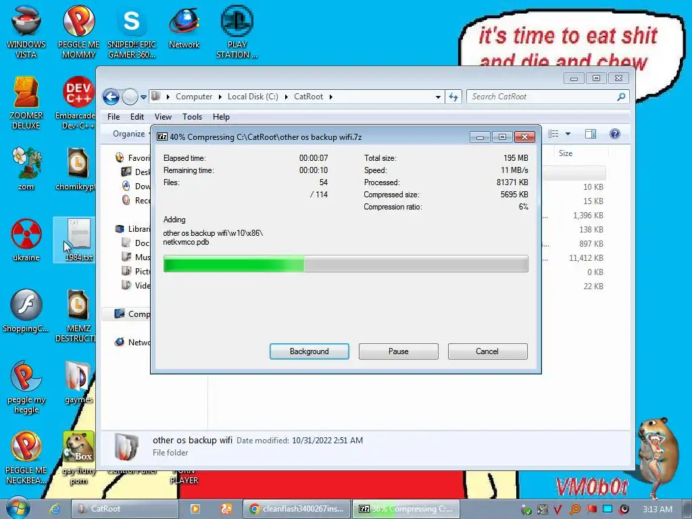Open Explorer help question mark icon
The width and height of the screenshot is (692, 519).
click(614, 134)
